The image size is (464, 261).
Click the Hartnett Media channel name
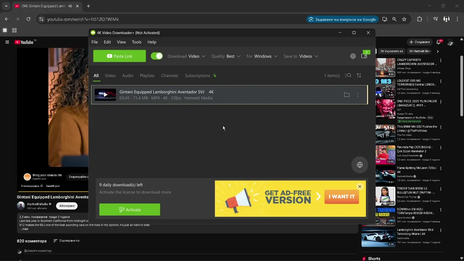pos(37,204)
